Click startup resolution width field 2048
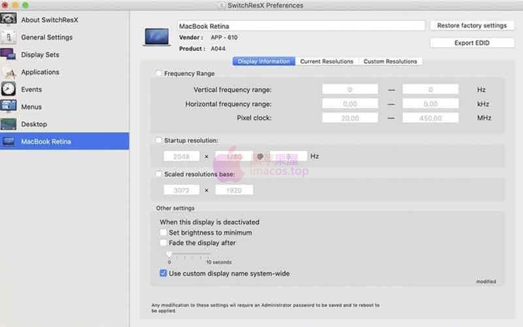 (182, 156)
